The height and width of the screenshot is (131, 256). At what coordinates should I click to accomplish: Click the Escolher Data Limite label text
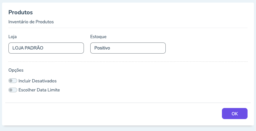(x=39, y=90)
